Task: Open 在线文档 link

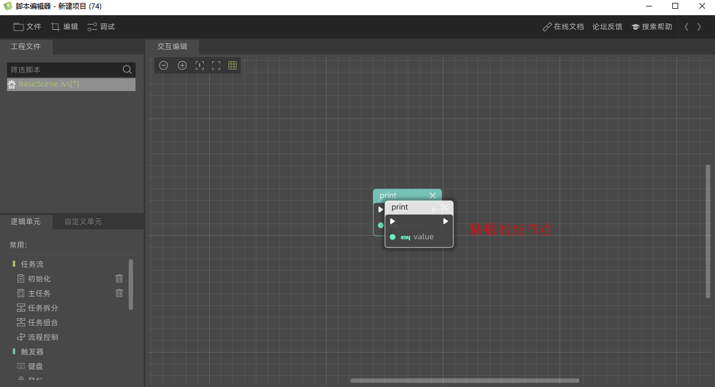Action: tap(563, 27)
